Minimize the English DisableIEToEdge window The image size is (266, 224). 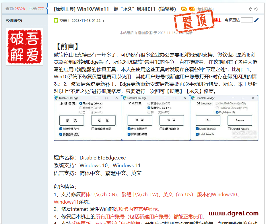point(233,98)
